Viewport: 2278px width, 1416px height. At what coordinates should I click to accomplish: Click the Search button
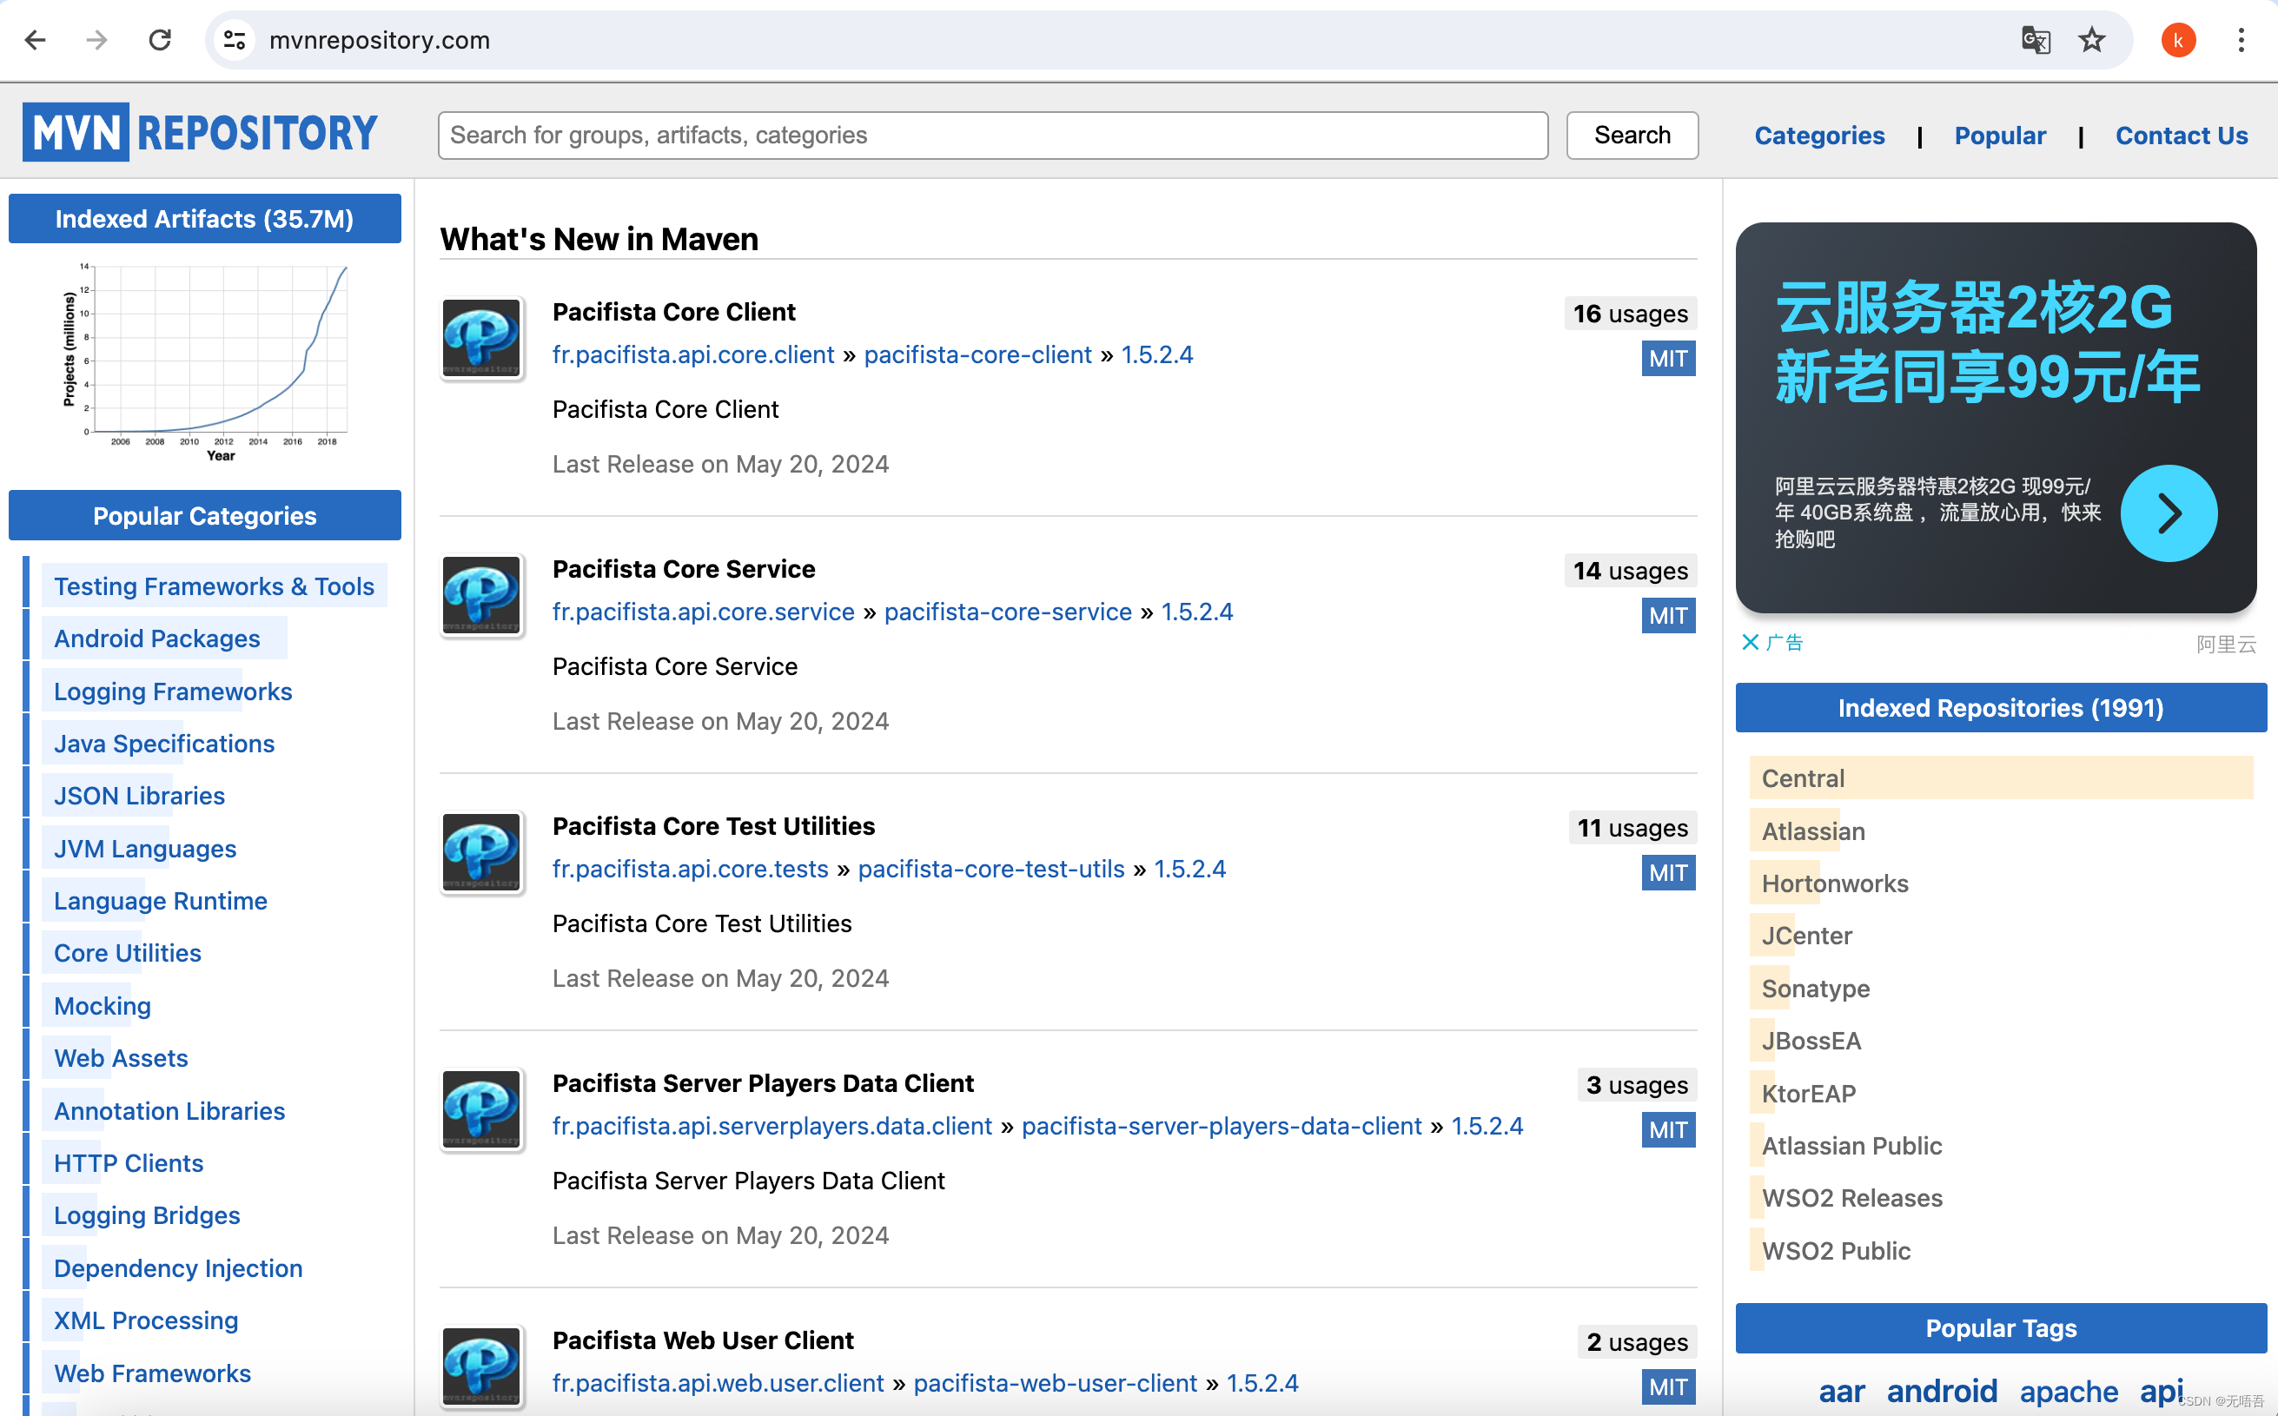1632,135
